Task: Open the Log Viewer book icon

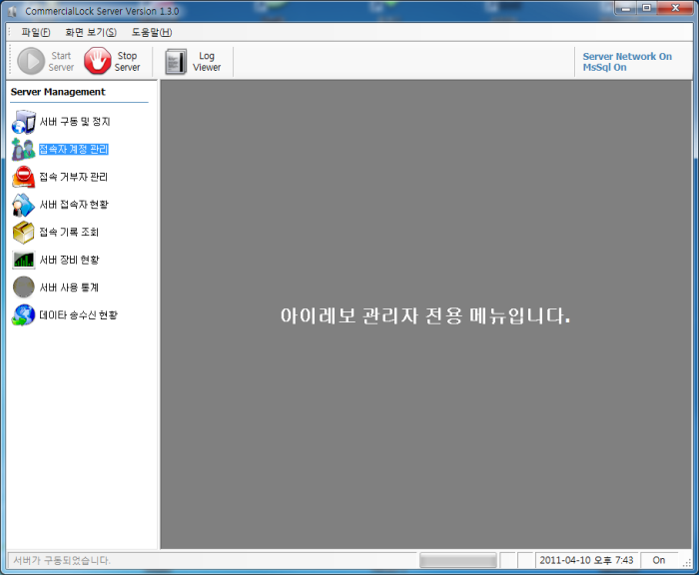Action: (x=176, y=62)
